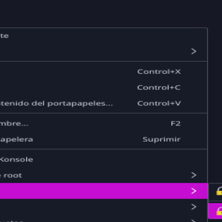The width and height of the screenshot is (222, 222).
Task: Click the arrow on the highlighted magenta entry
Action: tap(194, 191)
